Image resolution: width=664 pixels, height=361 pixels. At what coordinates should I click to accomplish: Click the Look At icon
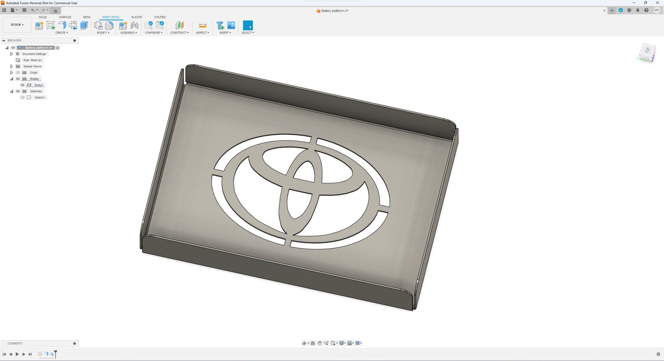[313, 343]
